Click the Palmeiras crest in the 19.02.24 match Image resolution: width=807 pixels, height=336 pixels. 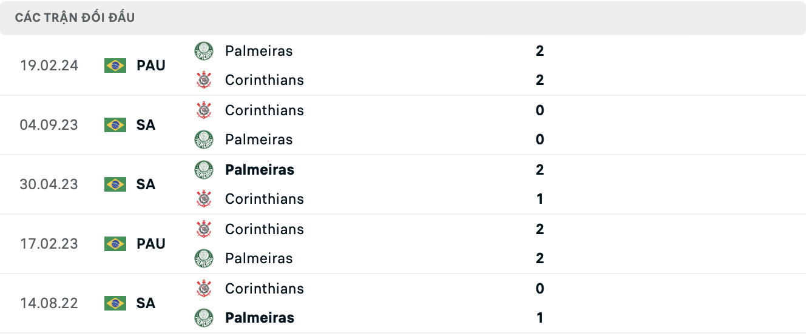coord(204,51)
